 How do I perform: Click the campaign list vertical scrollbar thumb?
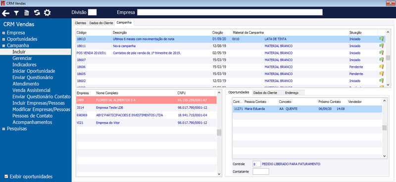click(x=388, y=57)
